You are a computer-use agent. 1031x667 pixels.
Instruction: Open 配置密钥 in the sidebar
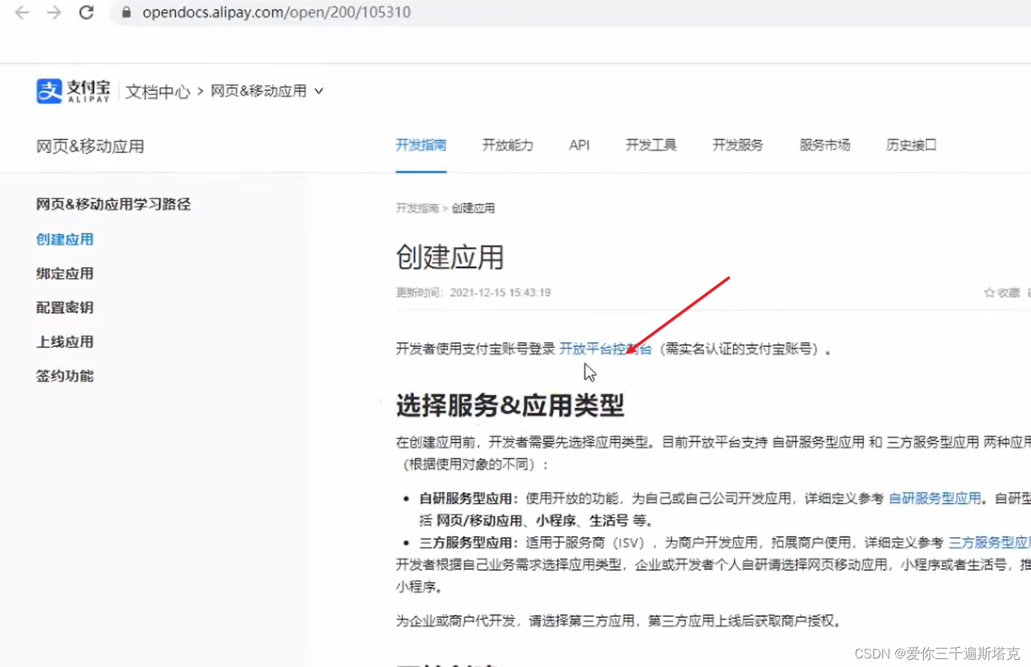coord(65,308)
